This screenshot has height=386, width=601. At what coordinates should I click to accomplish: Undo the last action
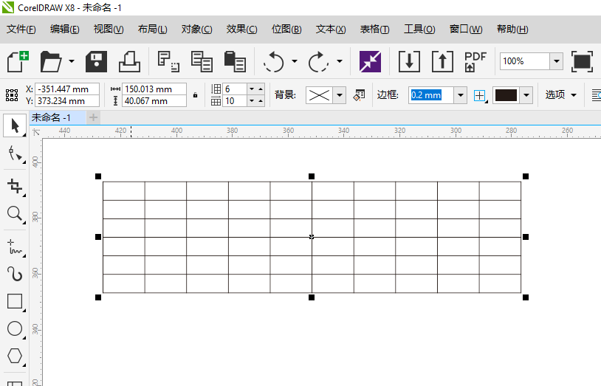tap(274, 61)
